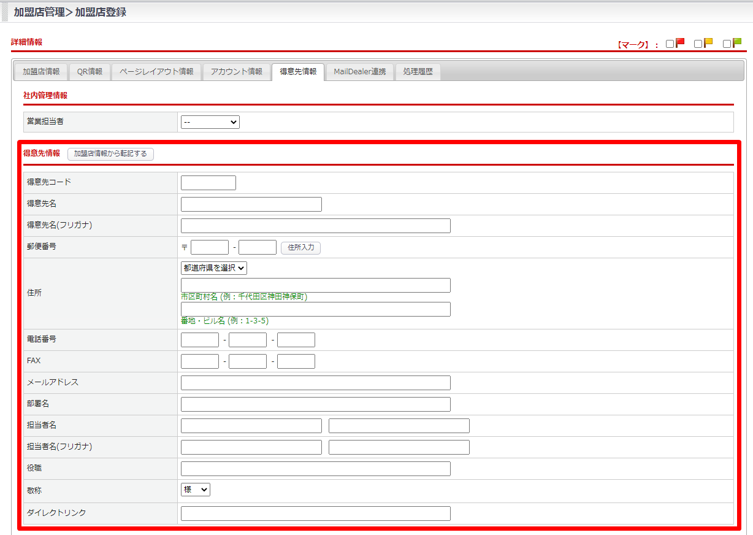Tick the checkbox beside the red flag
The width and height of the screenshot is (753, 535).
(670, 44)
